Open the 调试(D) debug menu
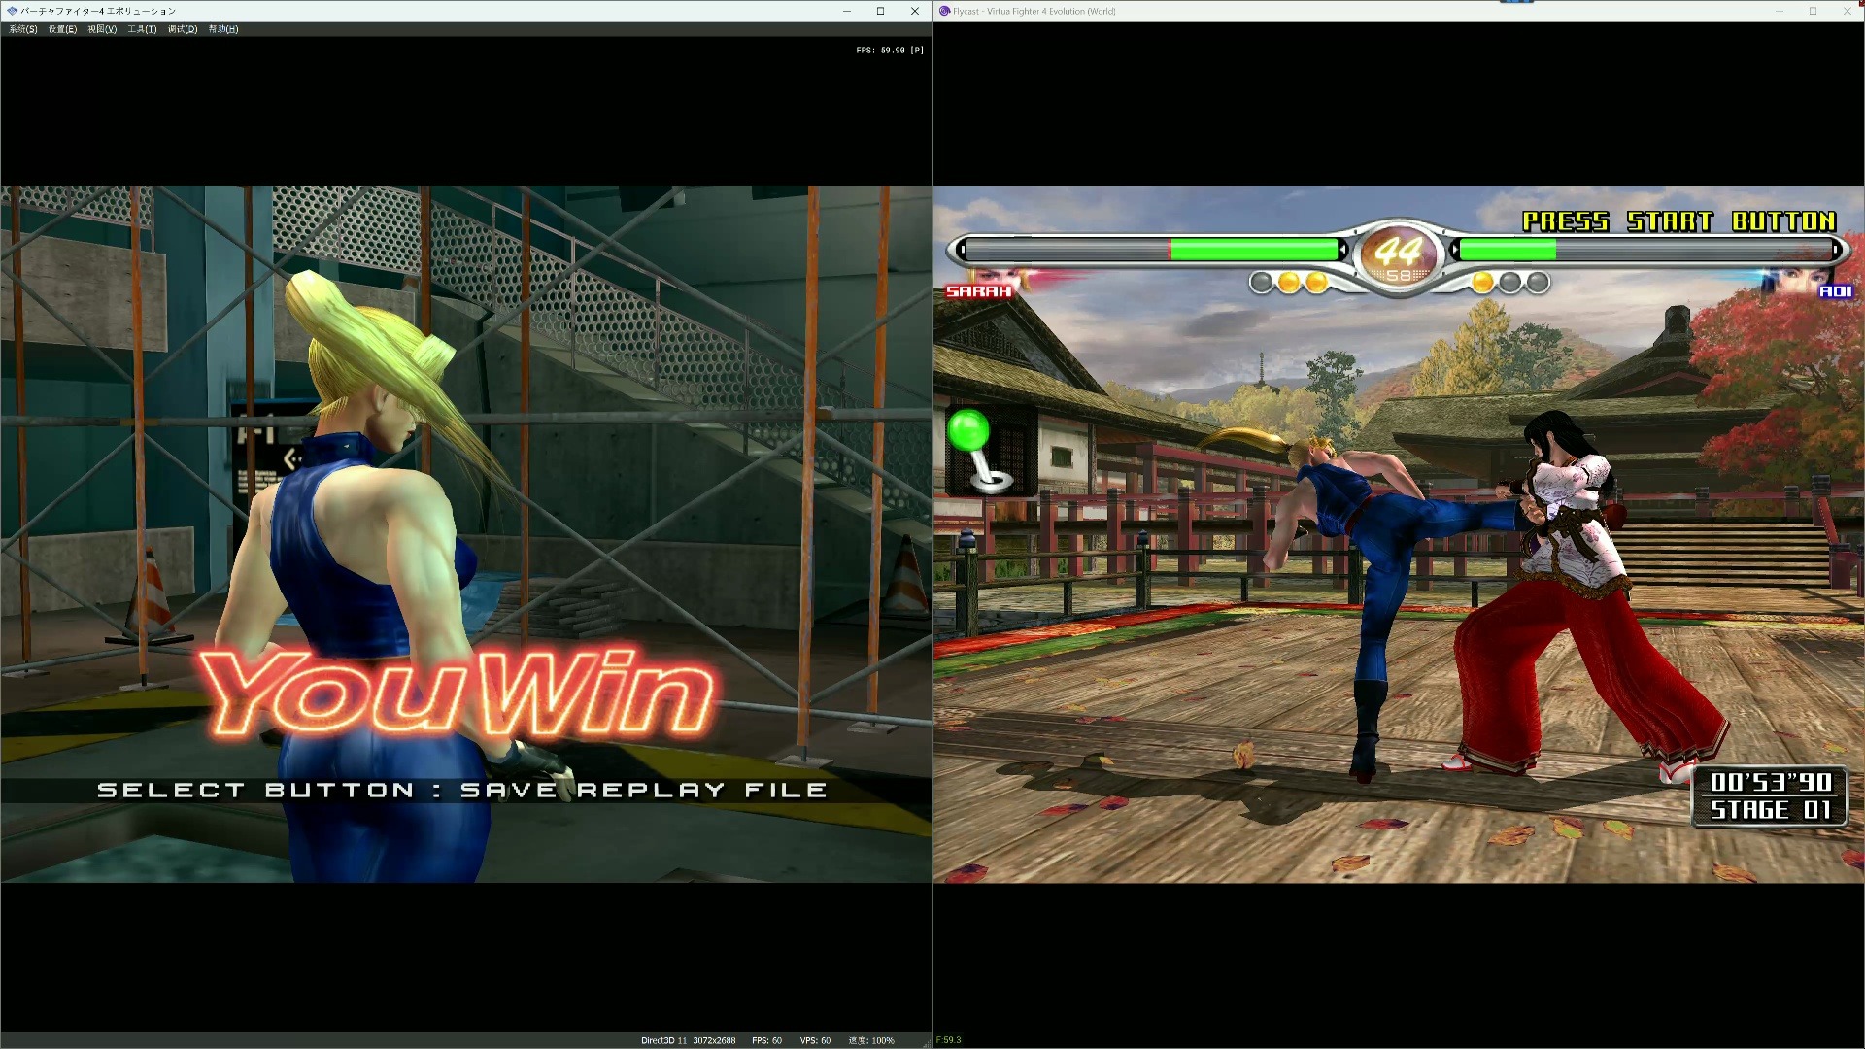The height and width of the screenshot is (1049, 1865). coord(181,29)
